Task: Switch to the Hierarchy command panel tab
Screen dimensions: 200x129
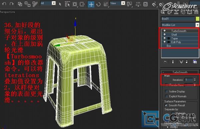Action: [x=176, y=12]
